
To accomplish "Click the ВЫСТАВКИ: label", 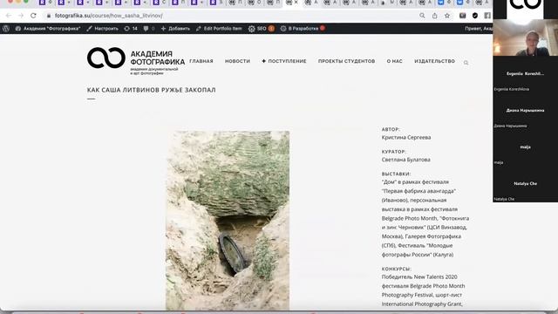I will click(x=396, y=174).
